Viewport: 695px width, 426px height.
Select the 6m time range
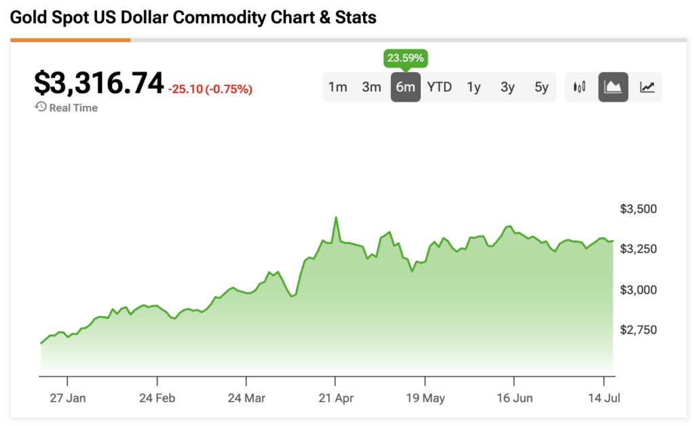pos(406,88)
